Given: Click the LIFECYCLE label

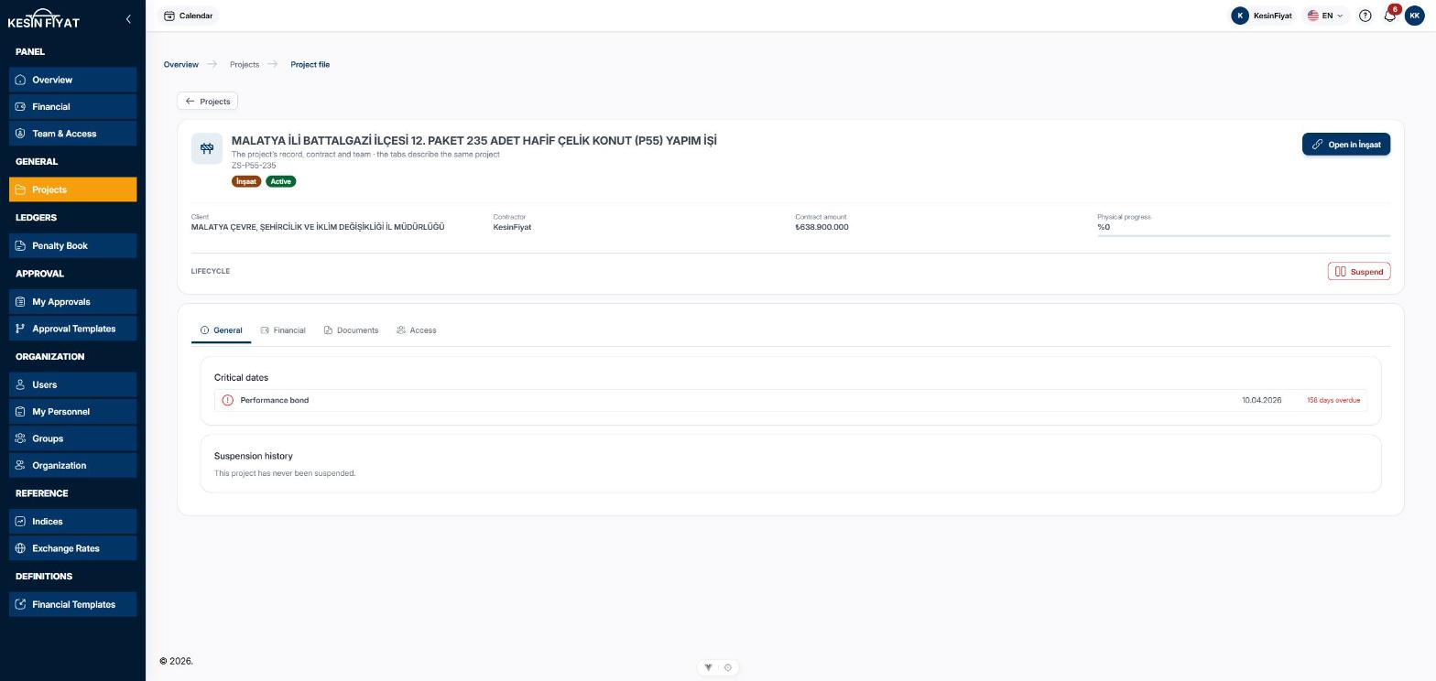Looking at the screenshot, I should (211, 271).
